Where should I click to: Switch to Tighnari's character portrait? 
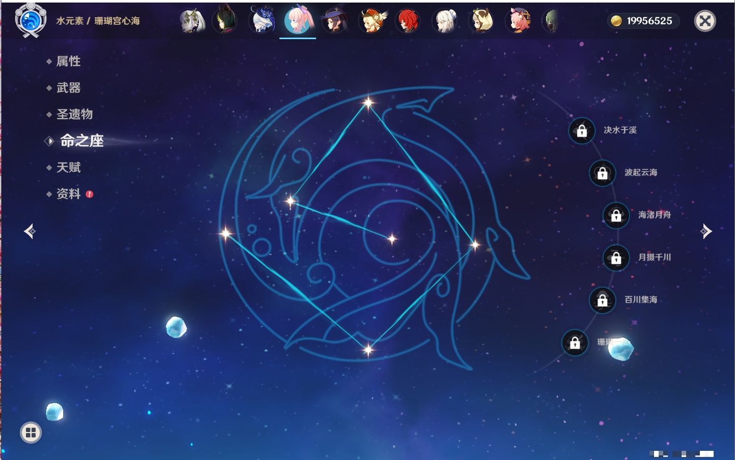coord(224,20)
